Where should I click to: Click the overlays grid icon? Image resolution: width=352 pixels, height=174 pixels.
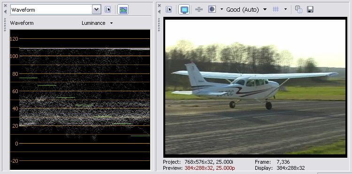(275, 9)
